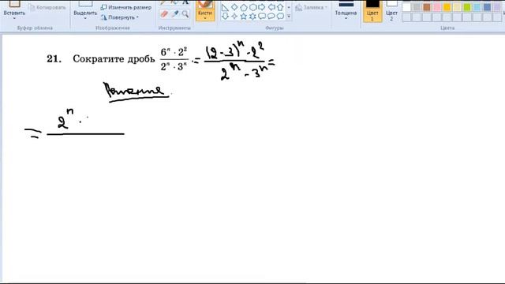Pick the six-point star shape

[252, 16]
